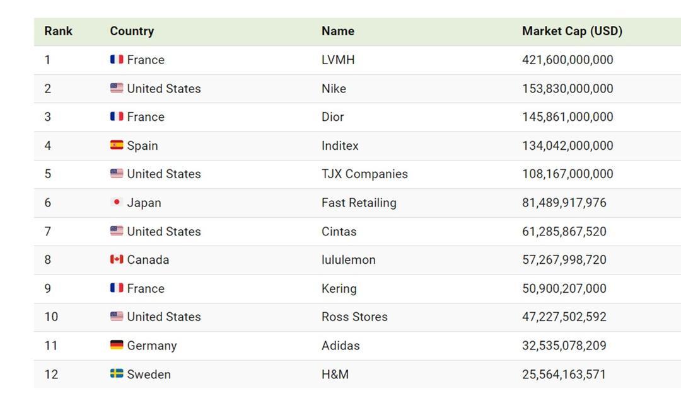The height and width of the screenshot is (401, 681).
Task: Click the Canada flag icon
Action: click(117, 259)
